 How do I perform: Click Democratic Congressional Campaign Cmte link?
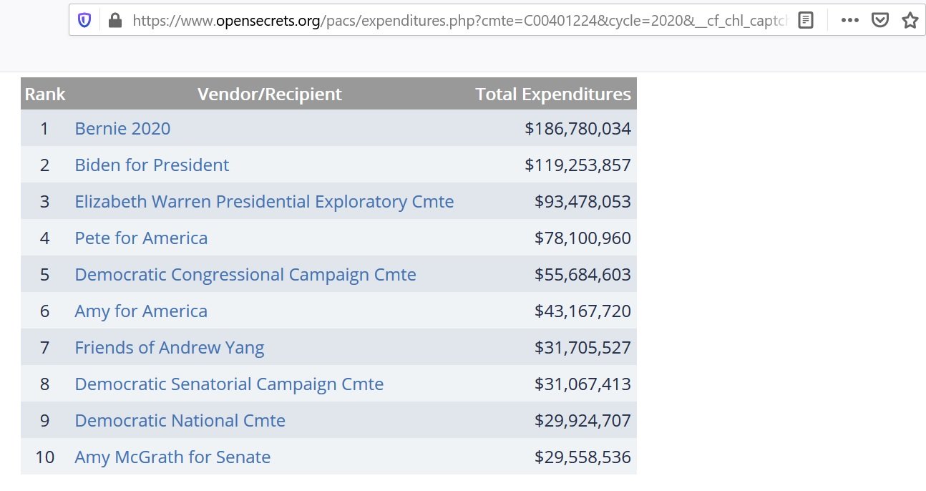(x=245, y=275)
